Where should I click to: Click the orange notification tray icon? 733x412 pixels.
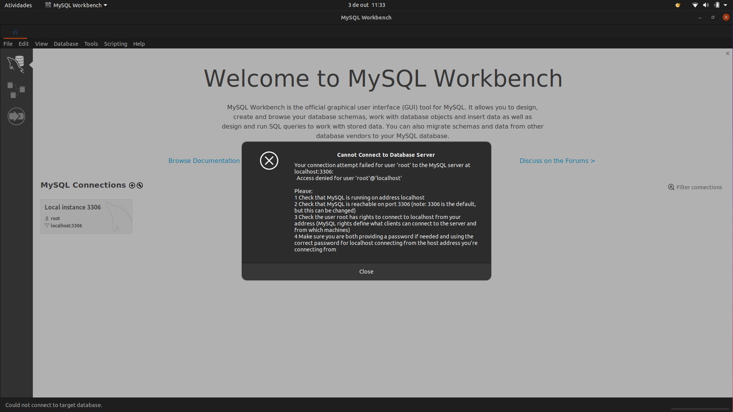pos(678,5)
